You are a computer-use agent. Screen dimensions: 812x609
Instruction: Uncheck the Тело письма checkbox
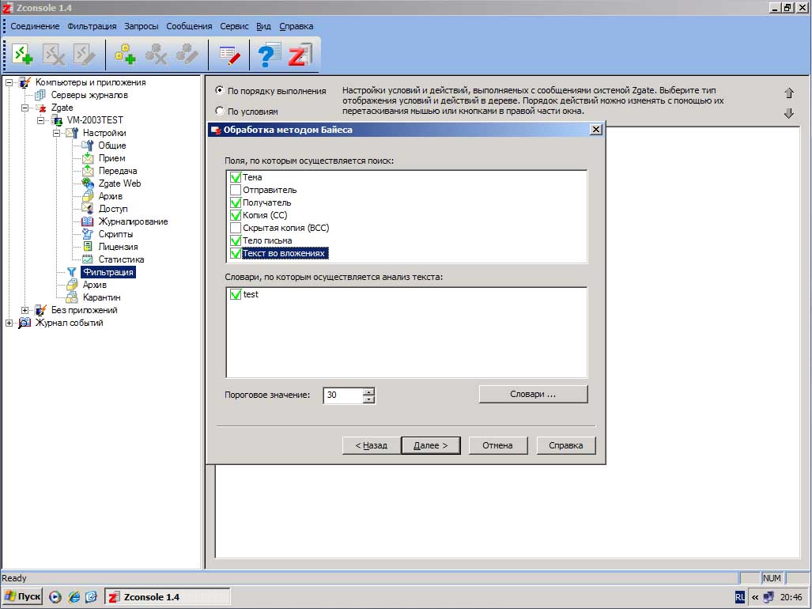click(236, 240)
